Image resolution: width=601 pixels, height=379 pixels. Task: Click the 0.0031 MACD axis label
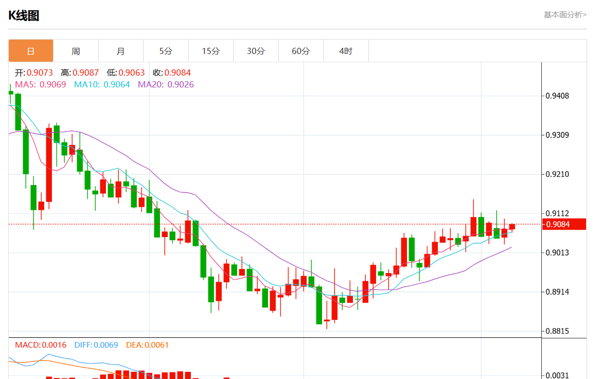coord(557,375)
